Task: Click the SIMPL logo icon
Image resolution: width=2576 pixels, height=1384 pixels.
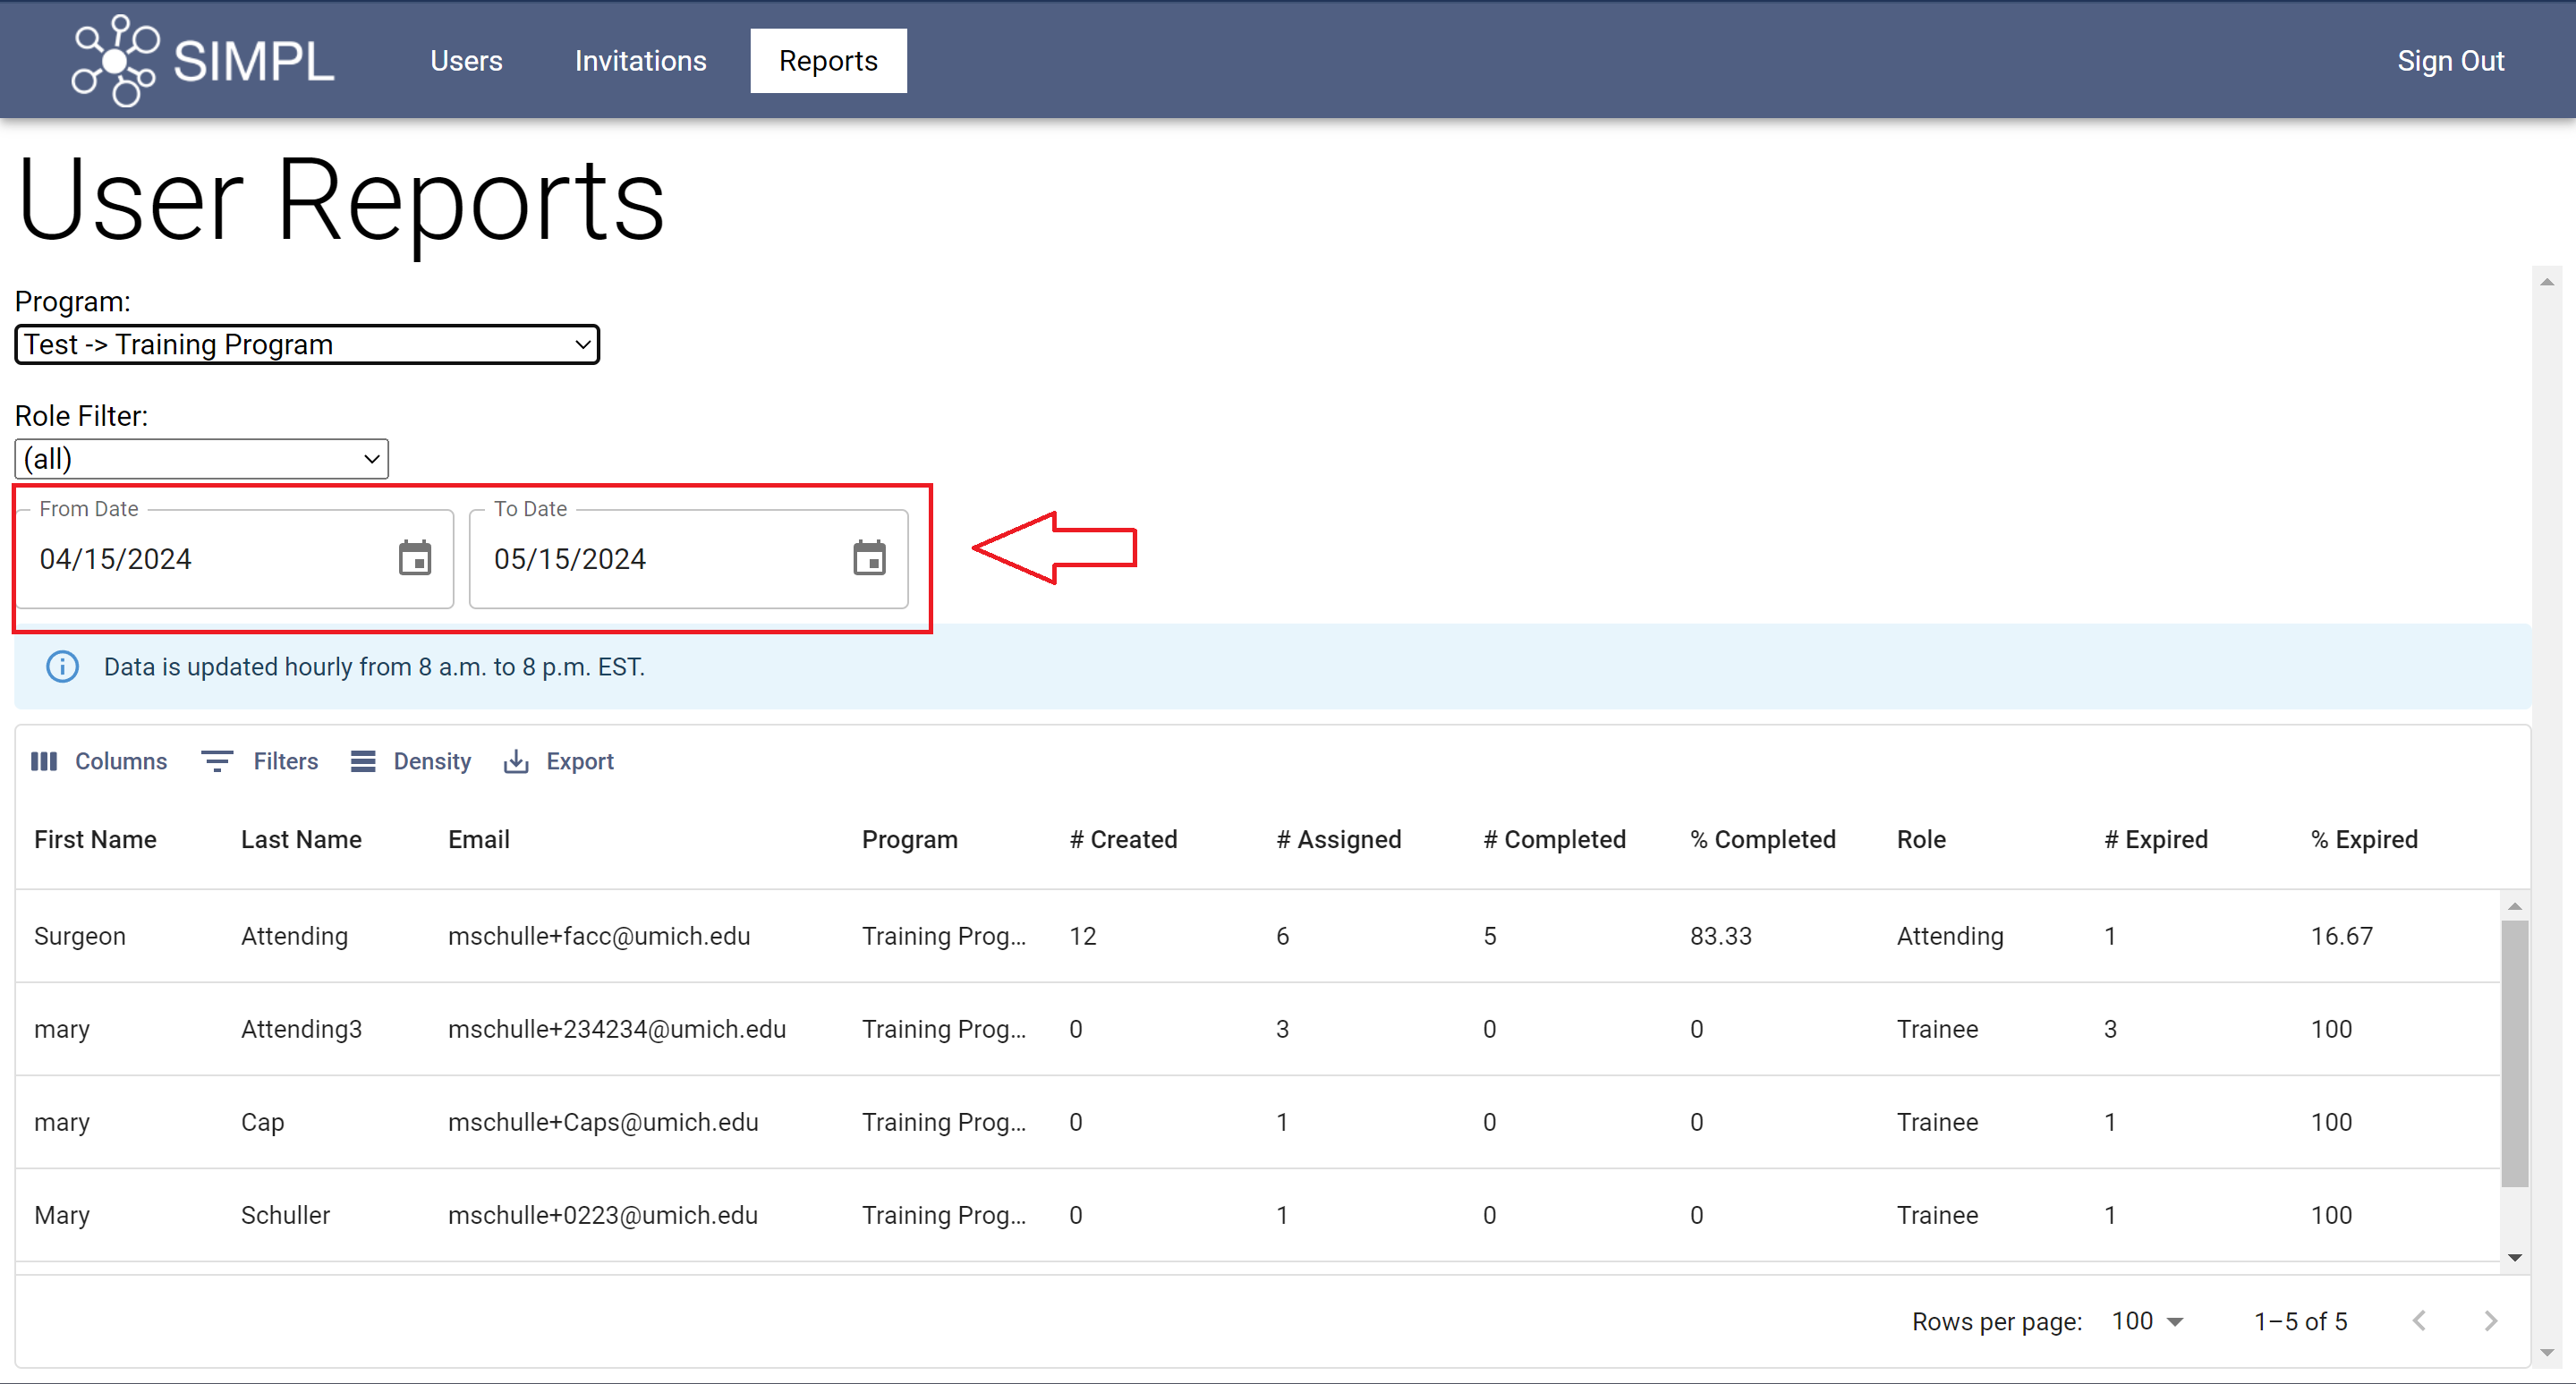Action: [x=114, y=61]
